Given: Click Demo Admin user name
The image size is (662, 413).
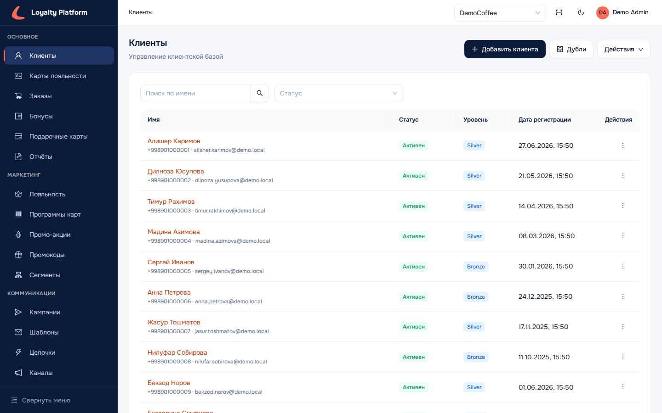Looking at the screenshot, I should point(631,12).
